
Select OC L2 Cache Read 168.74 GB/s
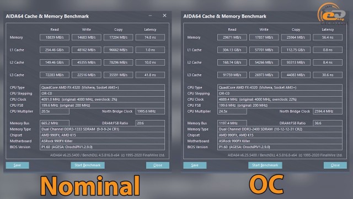[x=232, y=62]
